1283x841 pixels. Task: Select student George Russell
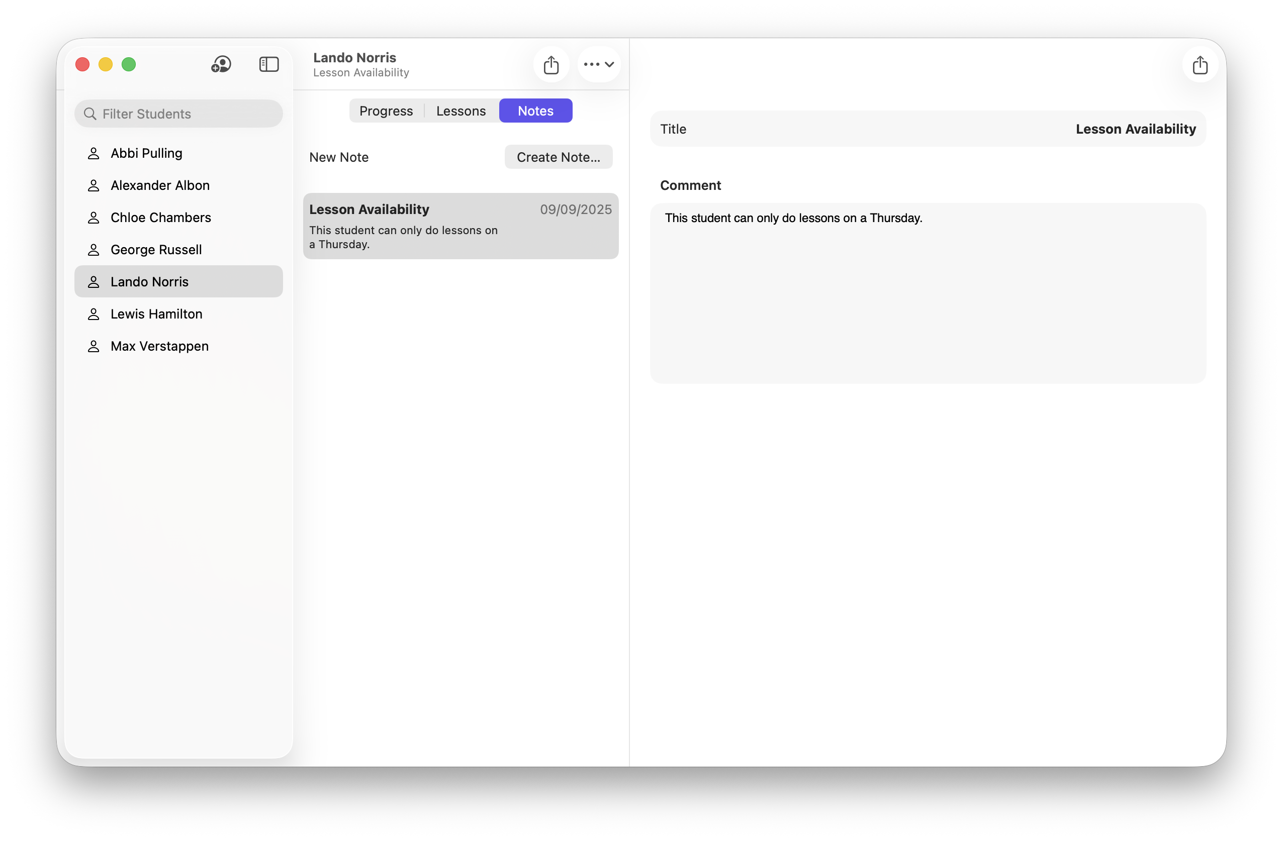click(x=156, y=250)
